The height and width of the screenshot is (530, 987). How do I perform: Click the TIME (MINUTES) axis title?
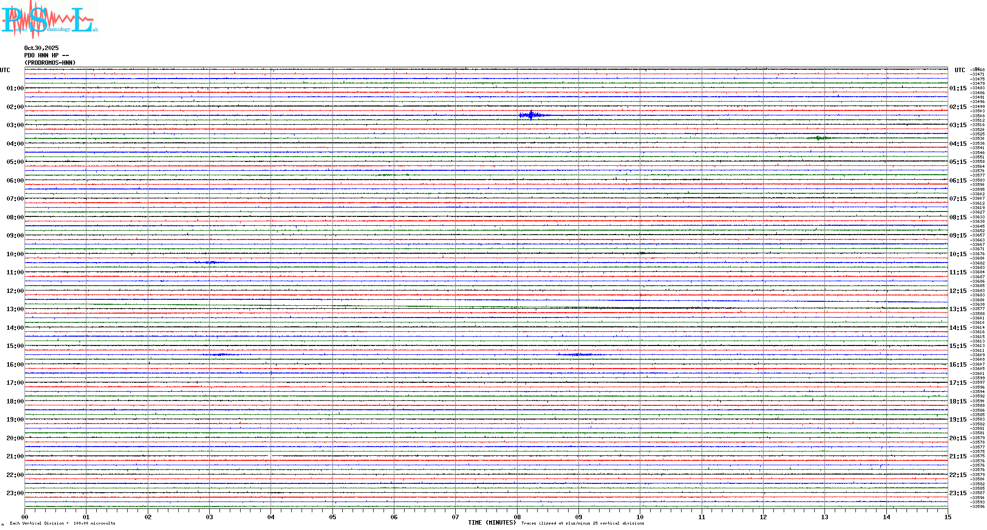coord(492,523)
